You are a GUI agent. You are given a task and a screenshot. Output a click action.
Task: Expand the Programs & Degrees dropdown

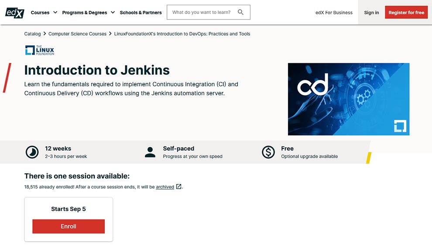pos(88,12)
